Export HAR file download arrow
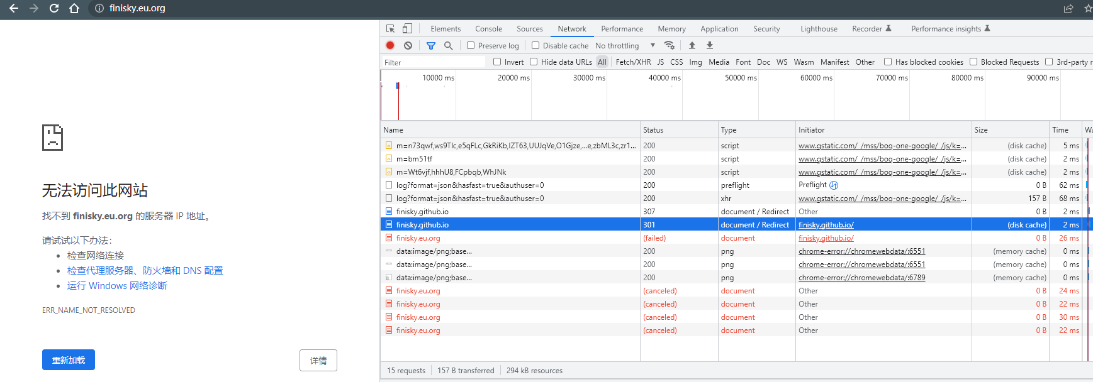Screen dimensions: 1093x382 point(710,45)
